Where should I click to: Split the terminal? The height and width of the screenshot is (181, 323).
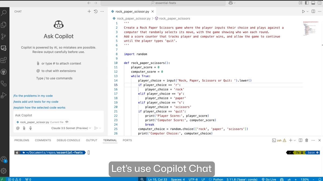coord(301,140)
